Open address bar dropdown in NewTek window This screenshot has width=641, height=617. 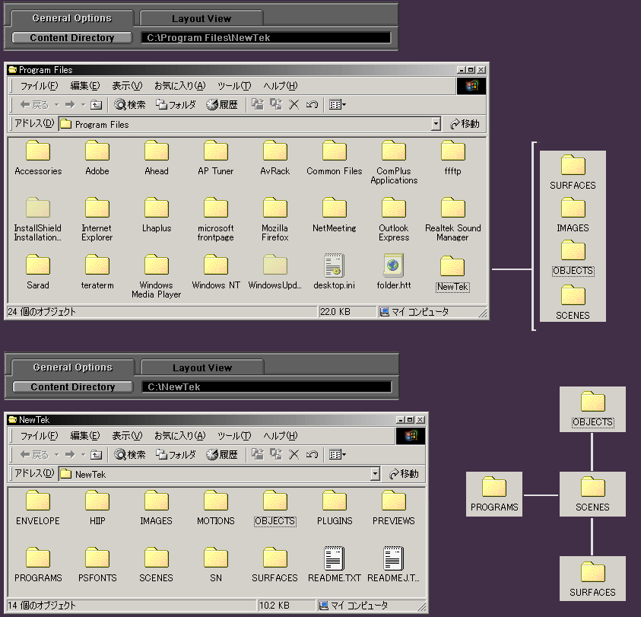tap(375, 474)
